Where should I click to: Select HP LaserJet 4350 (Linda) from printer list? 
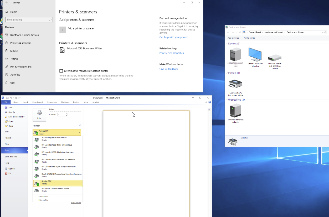pyautogui.click(x=58, y=153)
